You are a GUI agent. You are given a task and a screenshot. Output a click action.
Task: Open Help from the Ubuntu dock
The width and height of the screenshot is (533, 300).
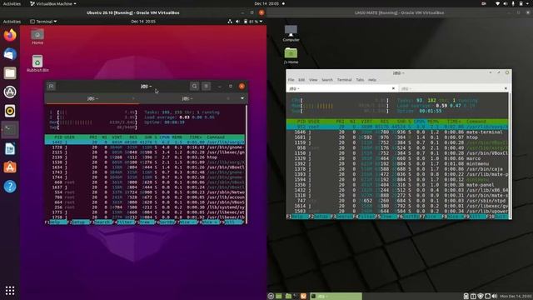point(10,187)
